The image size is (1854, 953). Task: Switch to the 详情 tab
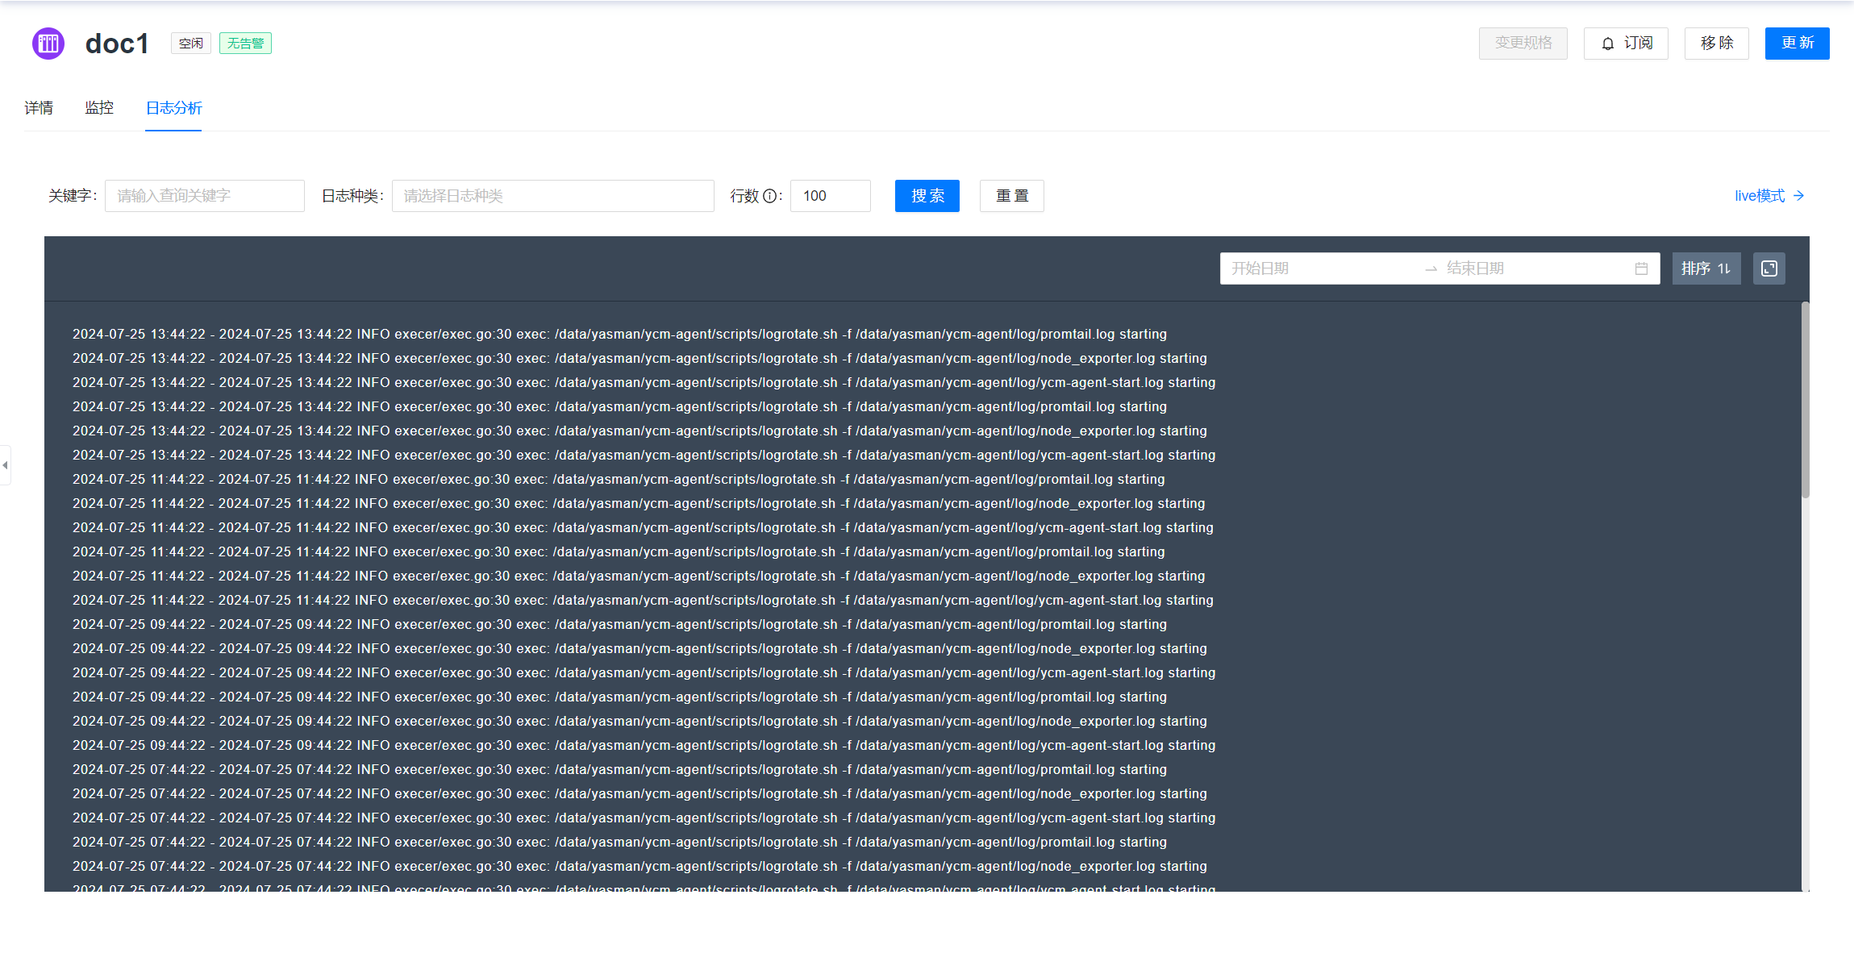[x=39, y=108]
